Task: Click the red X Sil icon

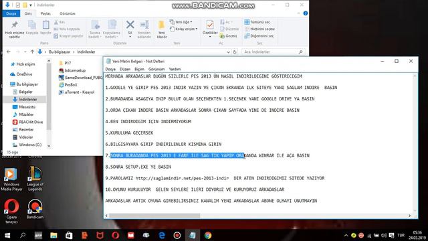Action: click(130, 25)
